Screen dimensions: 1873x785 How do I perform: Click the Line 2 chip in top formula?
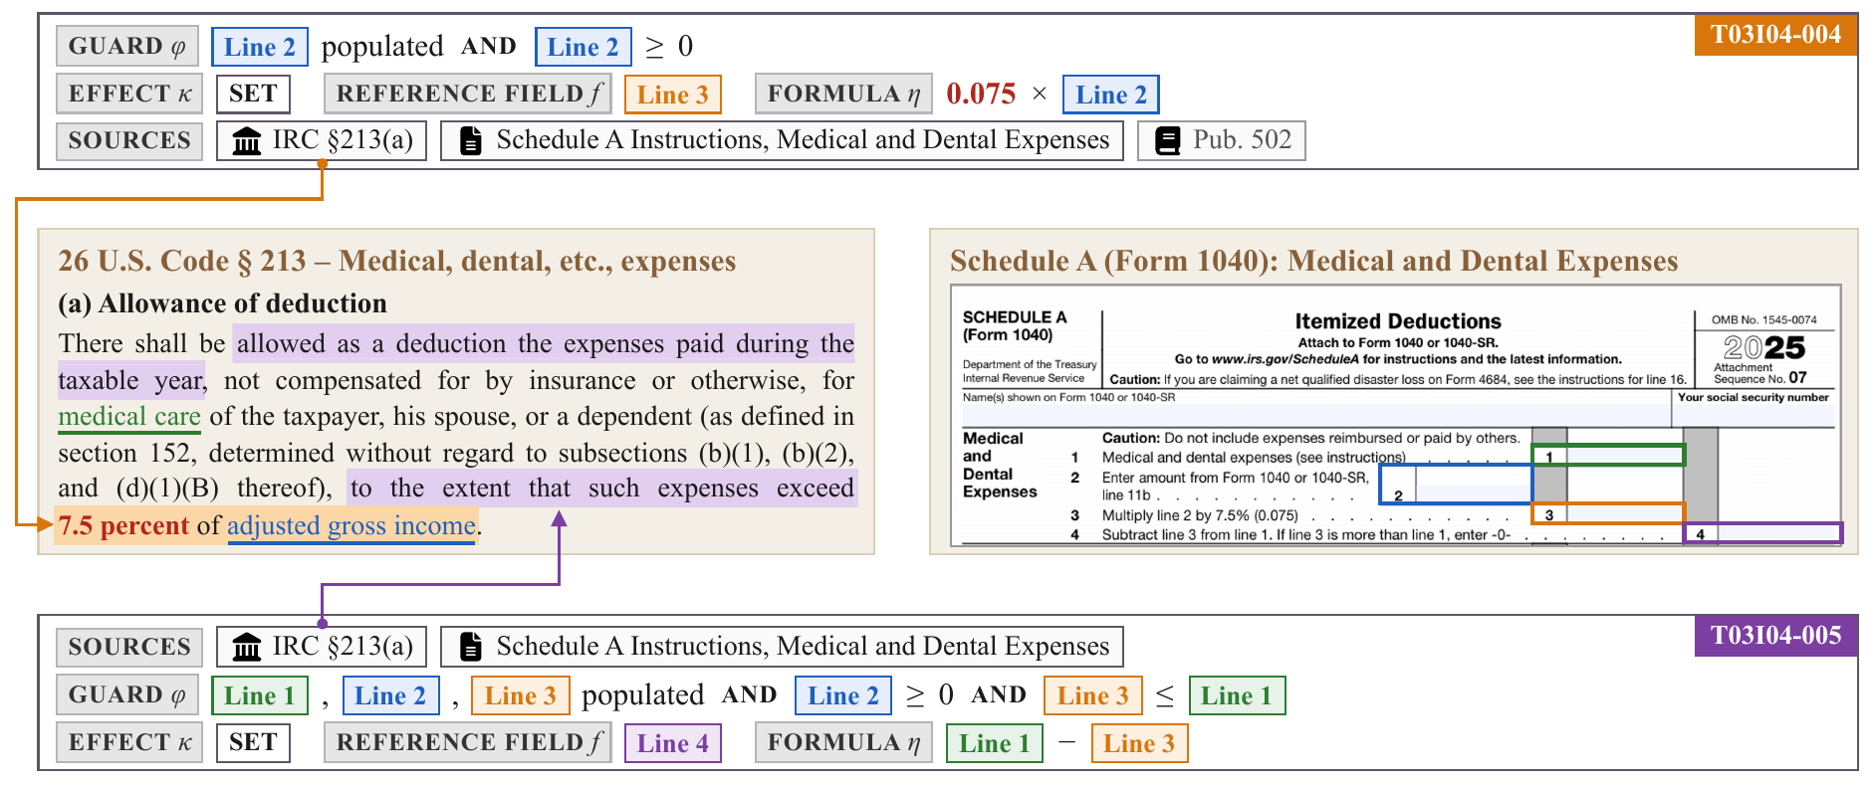click(x=1111, y=95)
